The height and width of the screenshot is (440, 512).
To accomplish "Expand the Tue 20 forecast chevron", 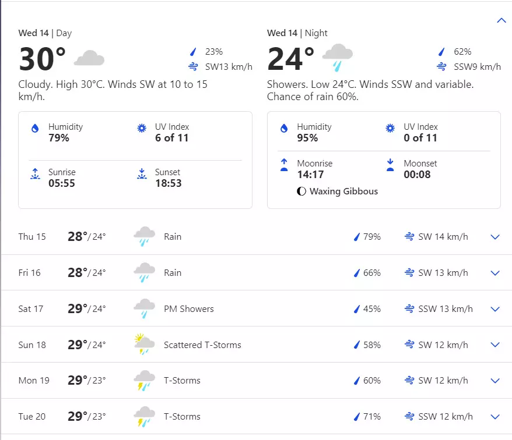I will pos(495,417).
